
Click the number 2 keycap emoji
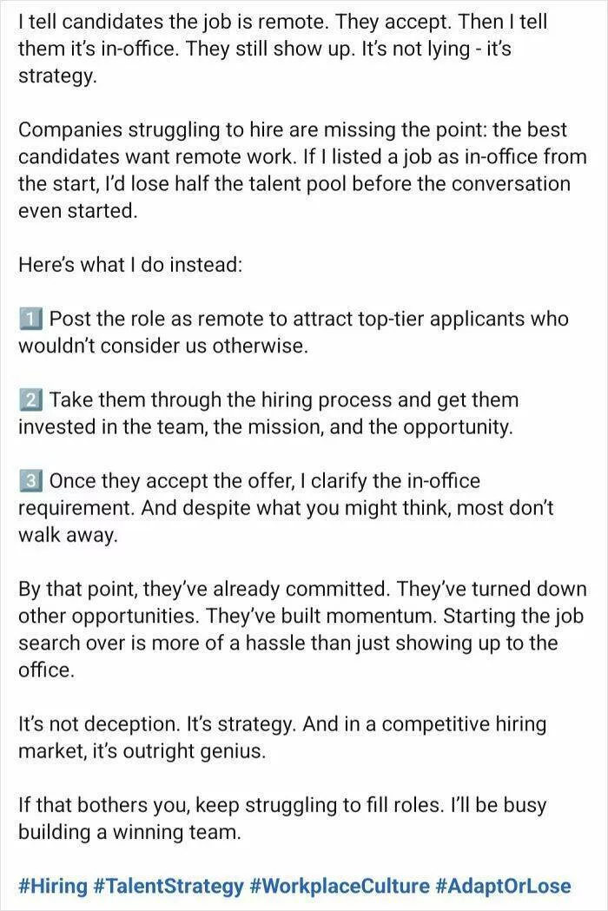29,400
